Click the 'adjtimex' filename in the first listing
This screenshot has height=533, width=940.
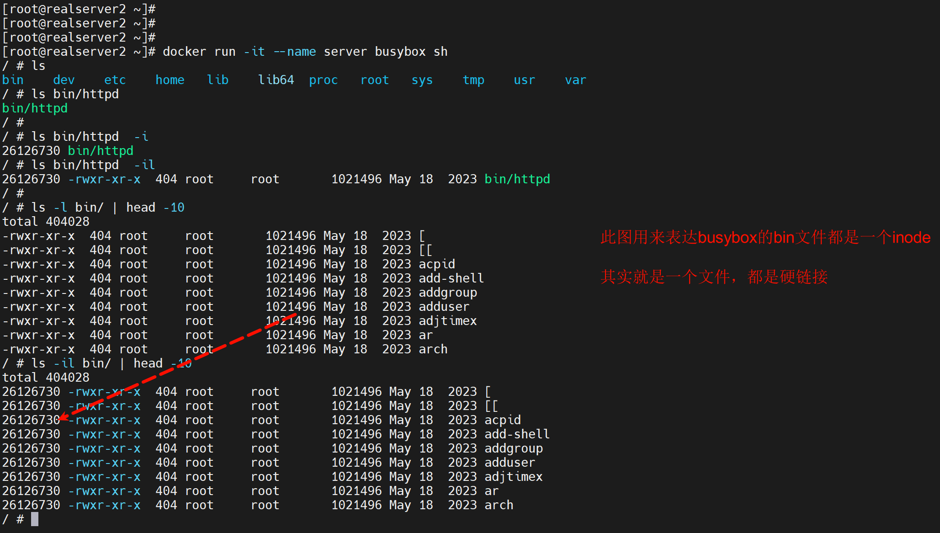[x=447, y=321]
